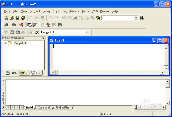This screenshot has height=117, width=172.
Task: Open the Project menu
Action: click(35, 11)
